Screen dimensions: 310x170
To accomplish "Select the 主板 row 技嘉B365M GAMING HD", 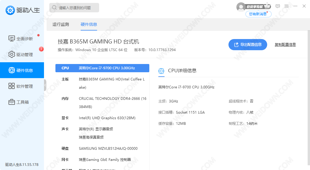I will [x=102, y=83].
